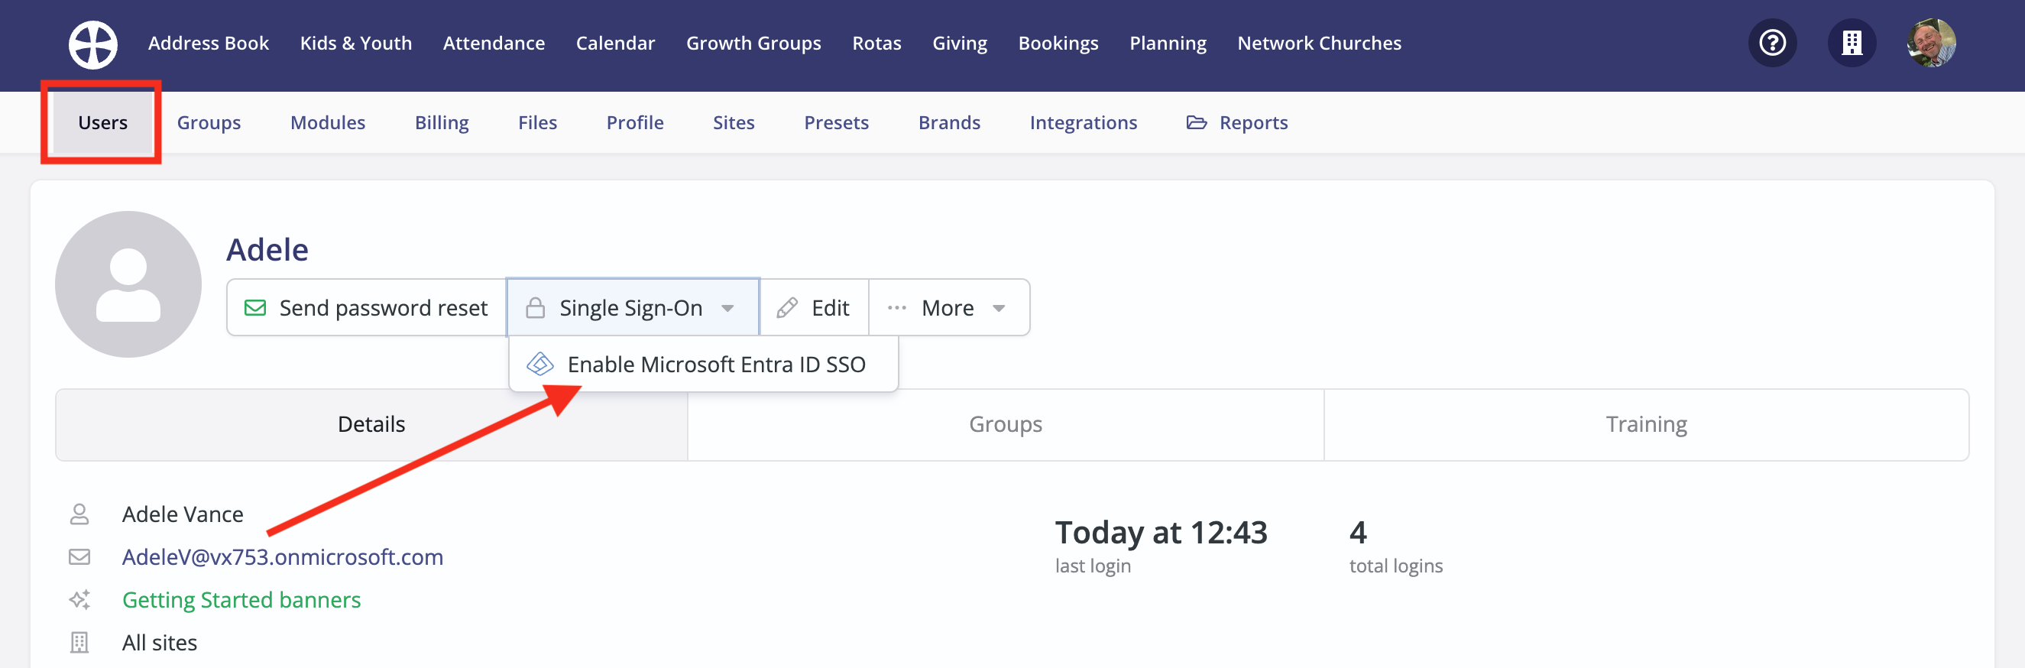Click the All sites text
2025x668 pixels.
(160, 642)
